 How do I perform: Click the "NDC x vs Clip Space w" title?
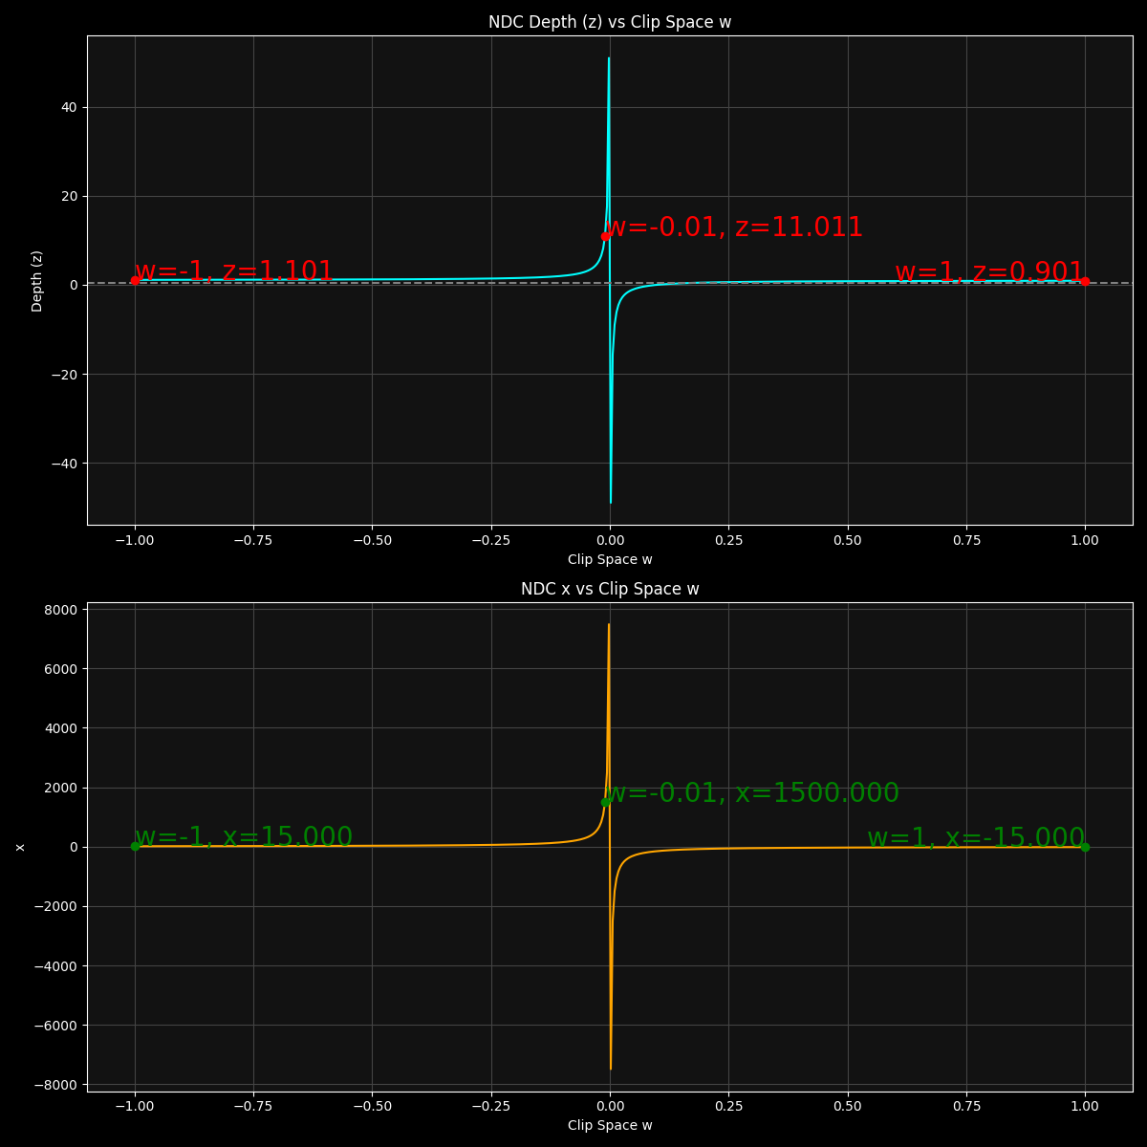[x=610, y=589]
